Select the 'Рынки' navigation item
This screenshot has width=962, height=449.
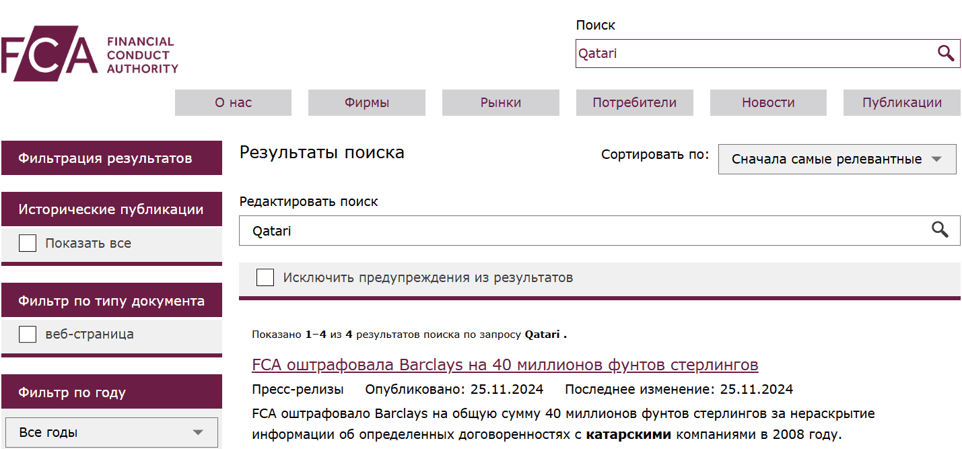[x=500, y=103]
